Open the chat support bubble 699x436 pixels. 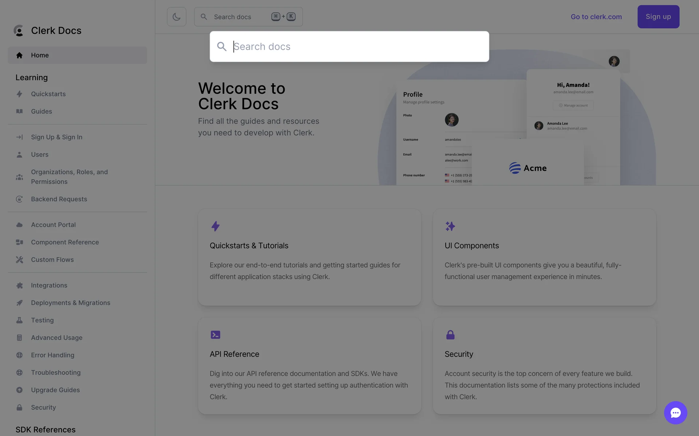(675, 412)
